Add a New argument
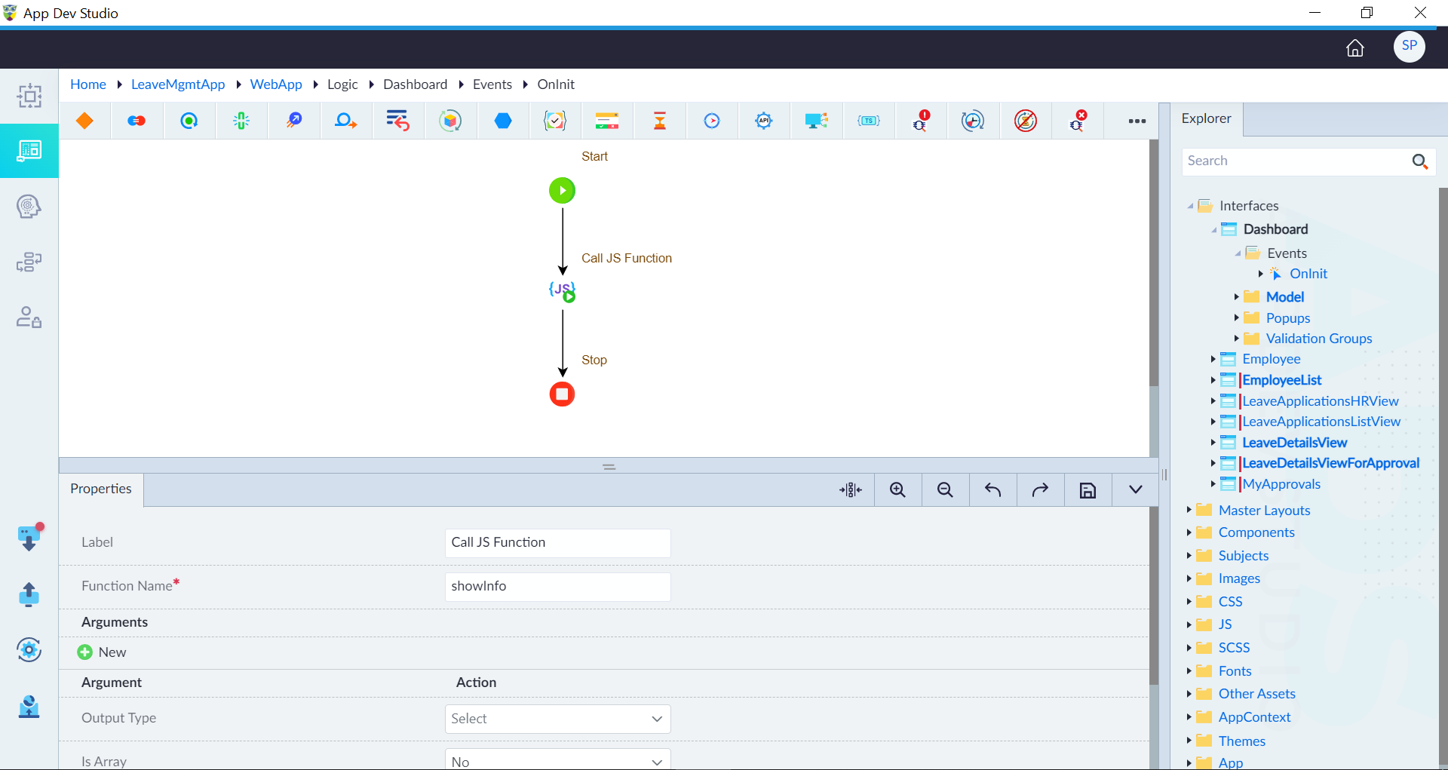 (x=102, y=652)
